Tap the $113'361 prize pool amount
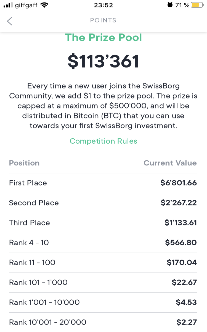 [104, 61]
